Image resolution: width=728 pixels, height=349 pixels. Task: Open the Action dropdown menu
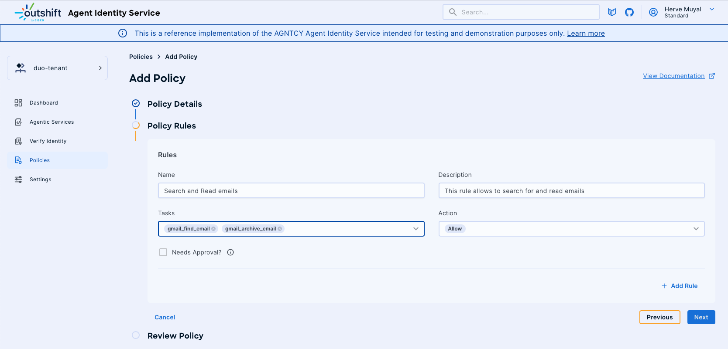pyautogui.click(x=696, y=229)
